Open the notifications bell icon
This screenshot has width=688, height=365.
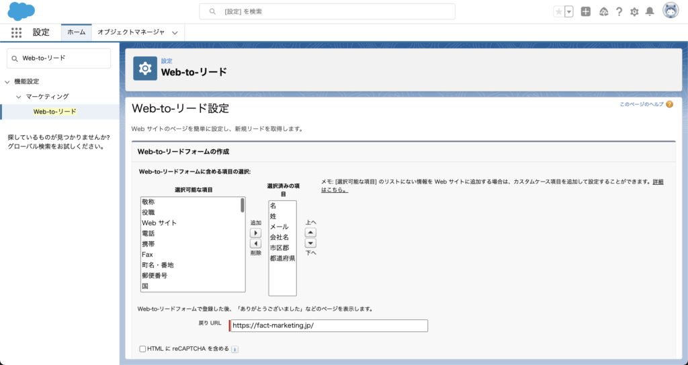(x=650, y=12)
